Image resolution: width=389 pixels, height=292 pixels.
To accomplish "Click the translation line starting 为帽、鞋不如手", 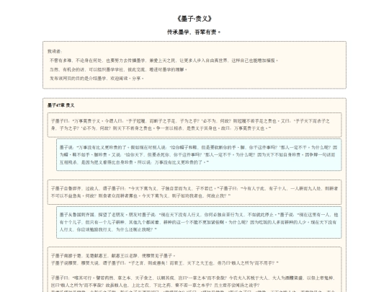I will [x=197, y=155].
